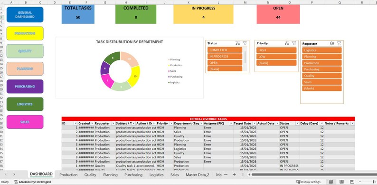Switch to the Logistics sheet tab
The image size is (377, 185).
[157, 175]
